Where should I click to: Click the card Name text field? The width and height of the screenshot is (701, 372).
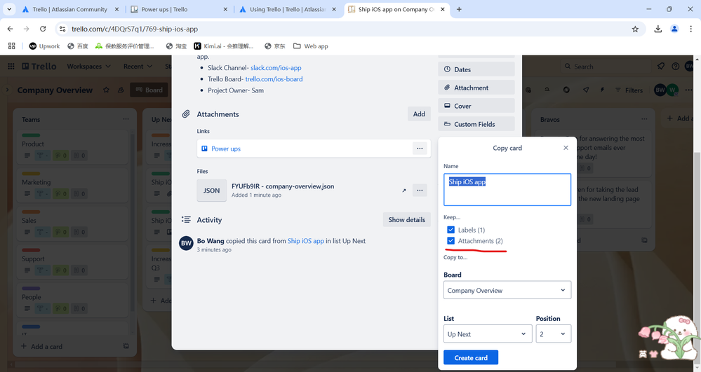[x=507, y=190]
